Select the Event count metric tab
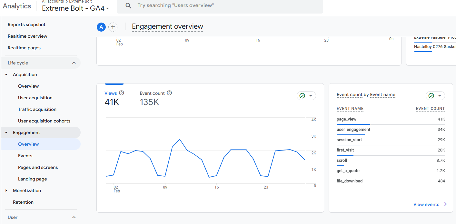 pyautogui.click(x=152, y=98)
